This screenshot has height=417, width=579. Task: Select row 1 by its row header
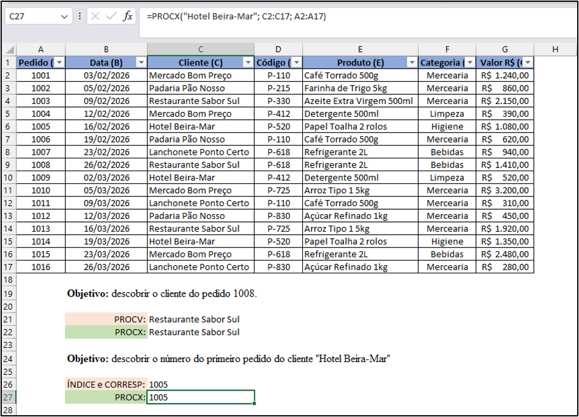(8, 62)
